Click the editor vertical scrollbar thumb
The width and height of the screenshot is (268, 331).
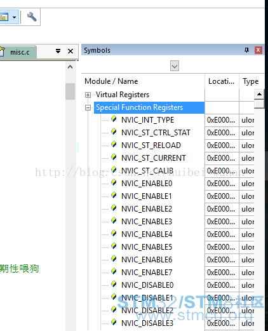(x=70, y=91)
